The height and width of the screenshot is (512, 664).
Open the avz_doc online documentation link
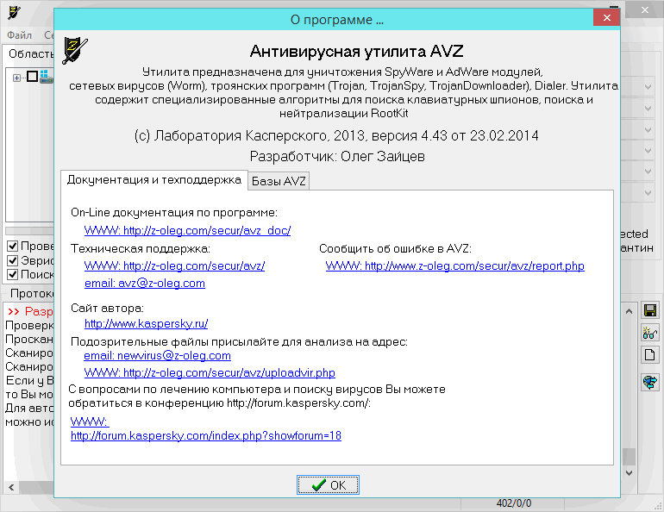(187, 231)
